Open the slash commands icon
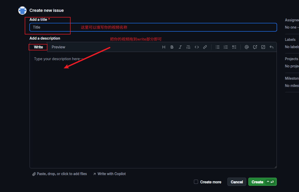This screenshot has height=192, width=299. pos(263,47)
